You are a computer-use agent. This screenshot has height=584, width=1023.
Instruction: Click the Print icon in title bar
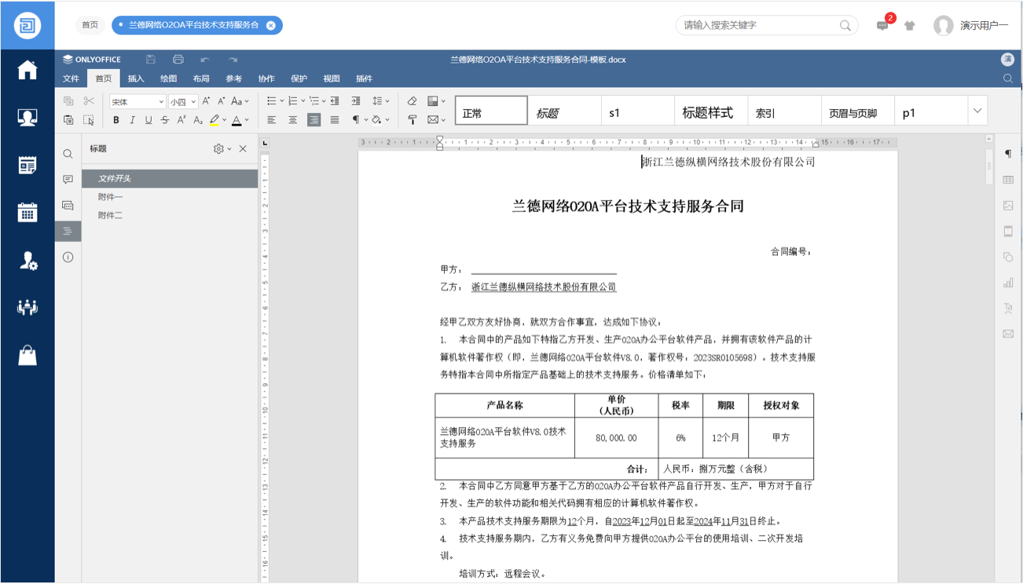click(x=178, y=60)
